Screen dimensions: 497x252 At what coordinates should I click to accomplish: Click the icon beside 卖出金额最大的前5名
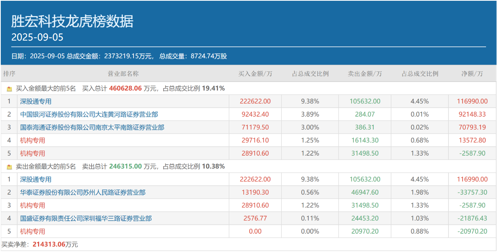point(9,167)
